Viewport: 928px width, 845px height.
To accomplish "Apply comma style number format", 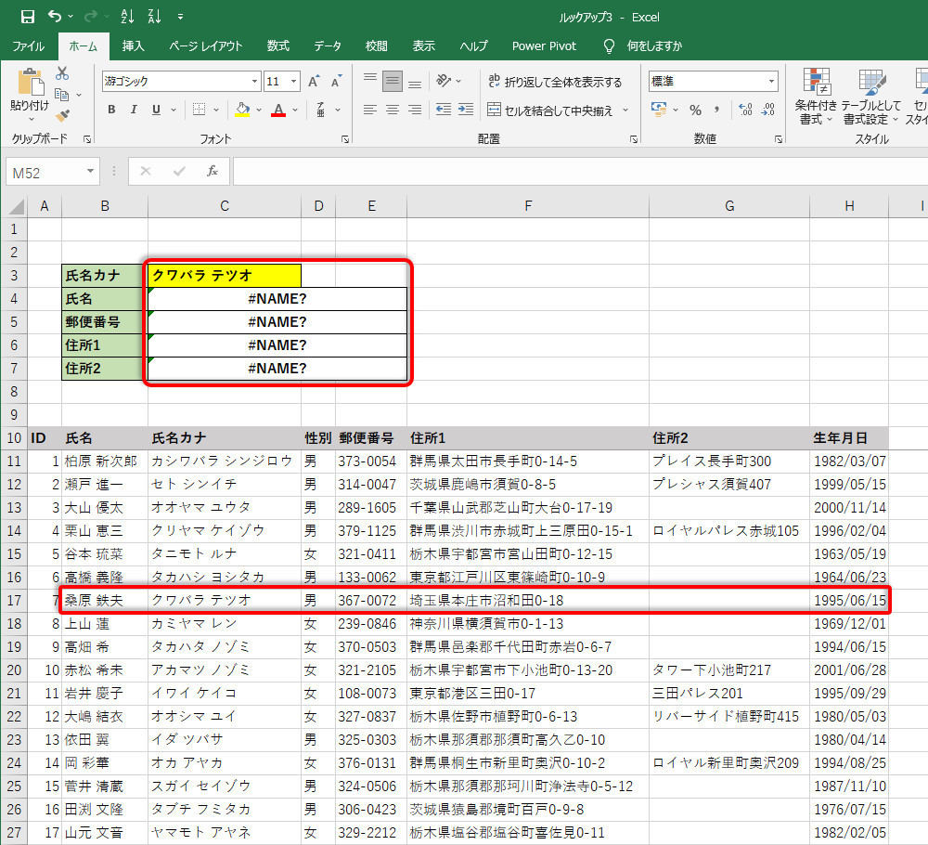I will (x=716, y=110).
